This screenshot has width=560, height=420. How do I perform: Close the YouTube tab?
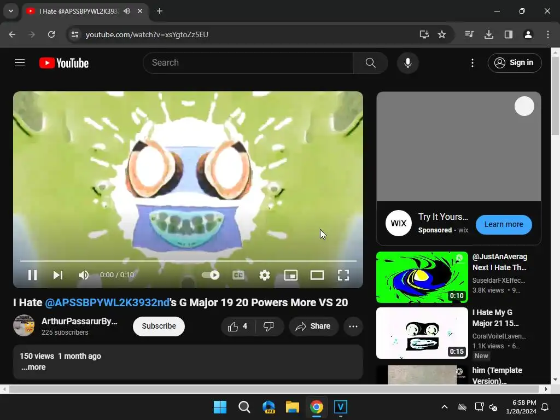point(140,11)
